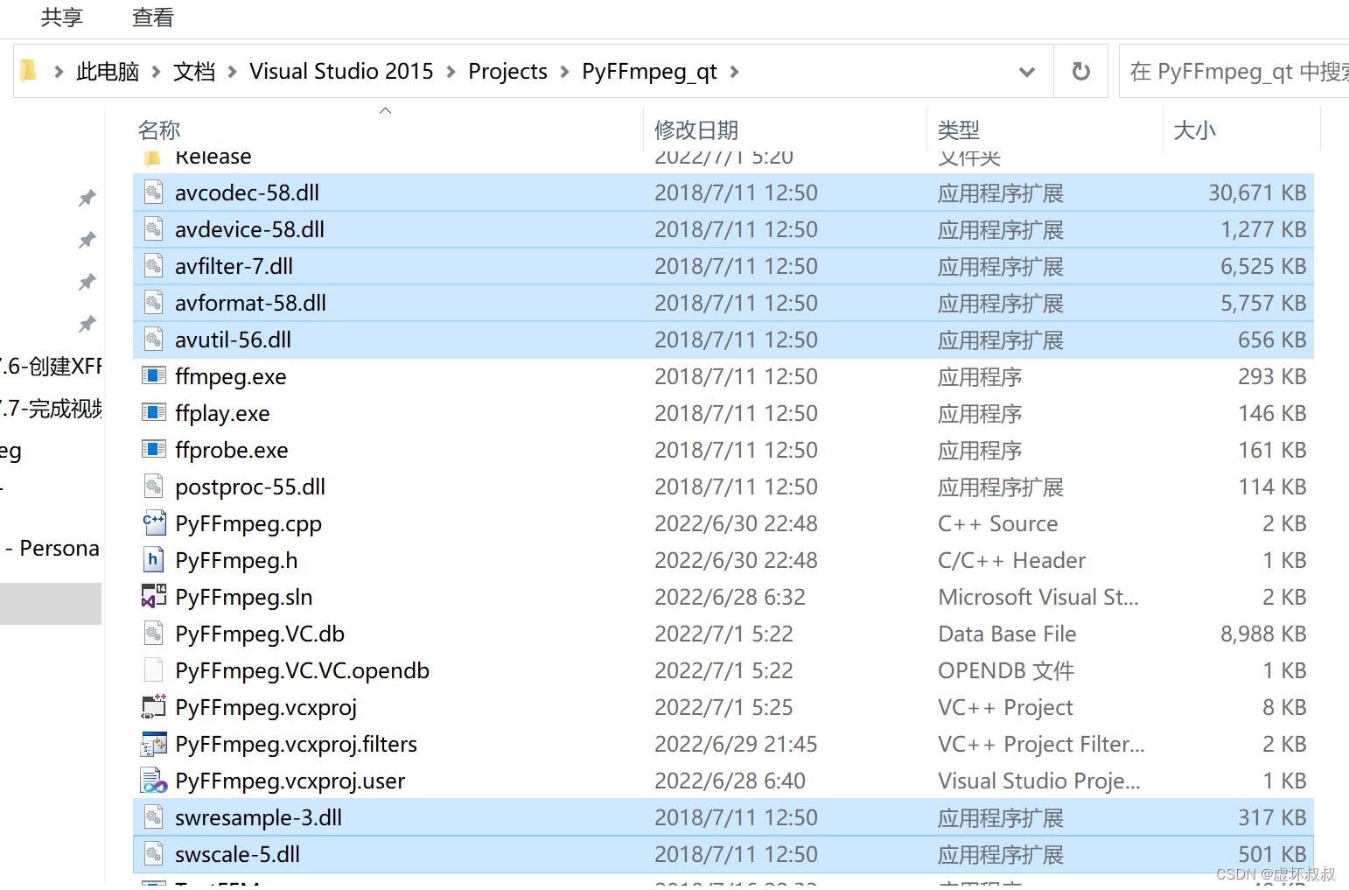
Task: Sort by 类型 column header
Action: click(x=959, y=130)
